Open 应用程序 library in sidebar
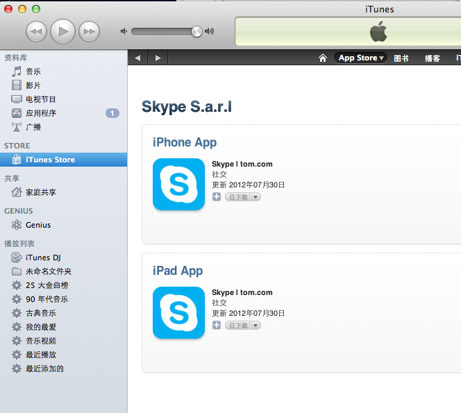461x413 pixels. tap(63, 113)
